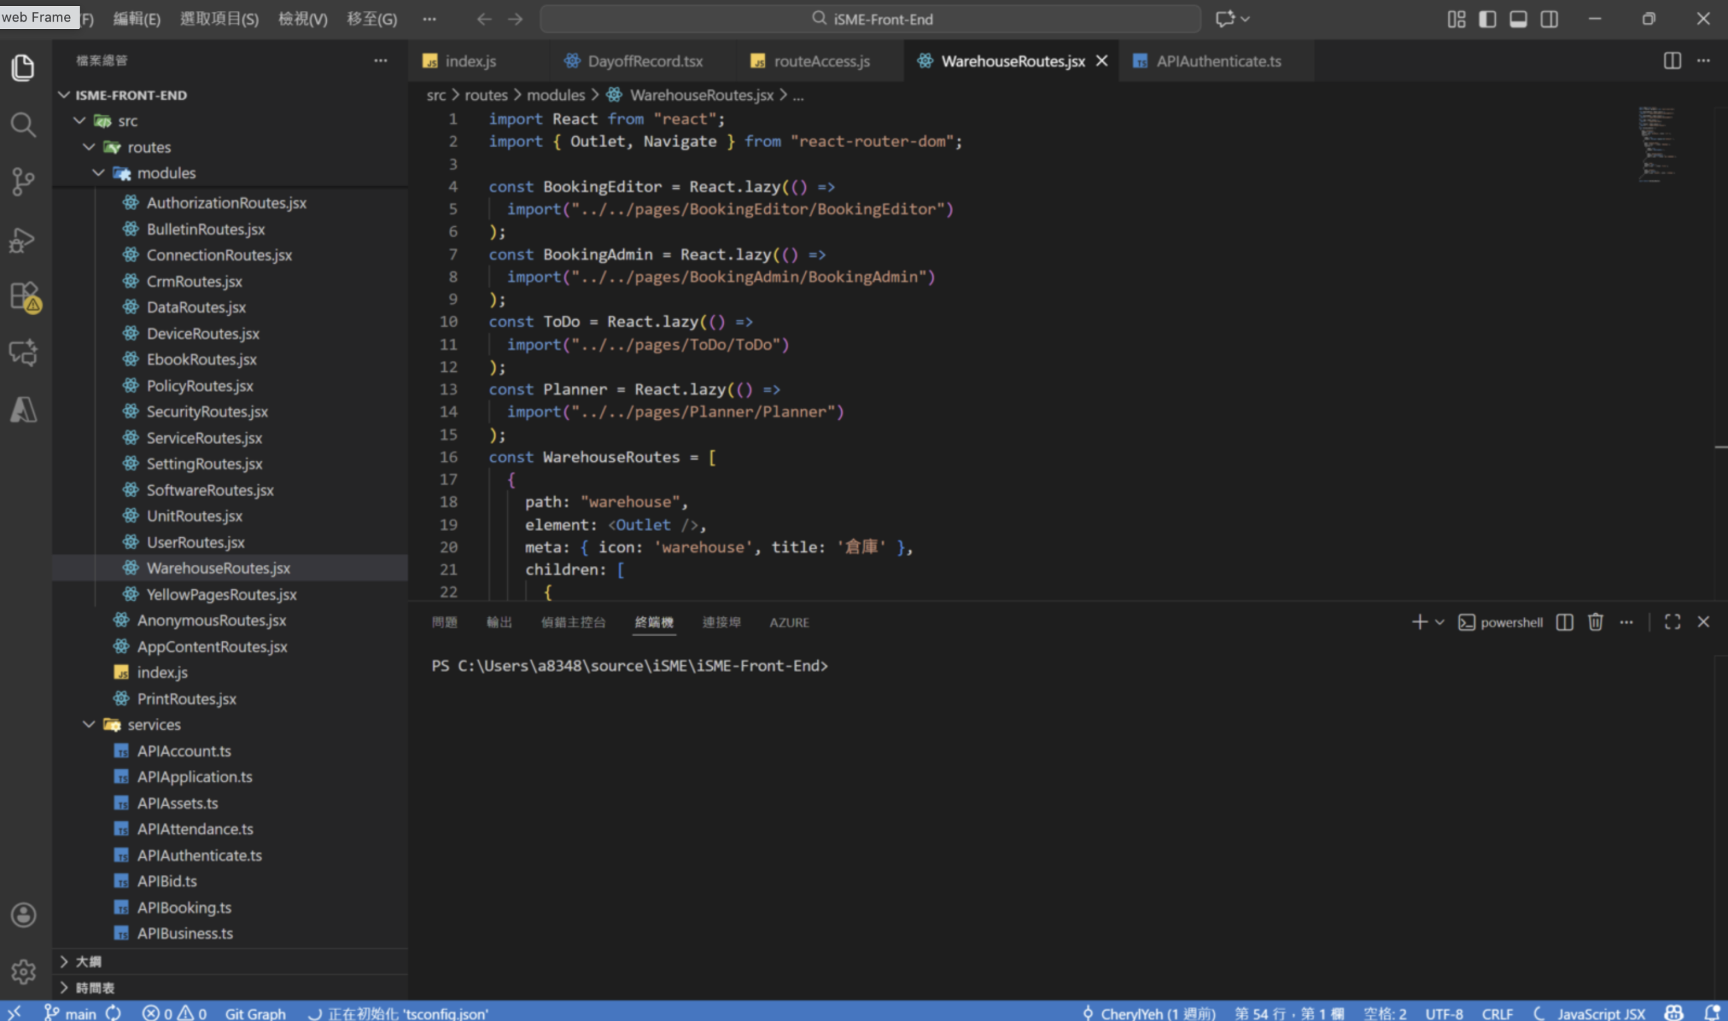Open the Azure view in activity bar

(x=23, y=410)
